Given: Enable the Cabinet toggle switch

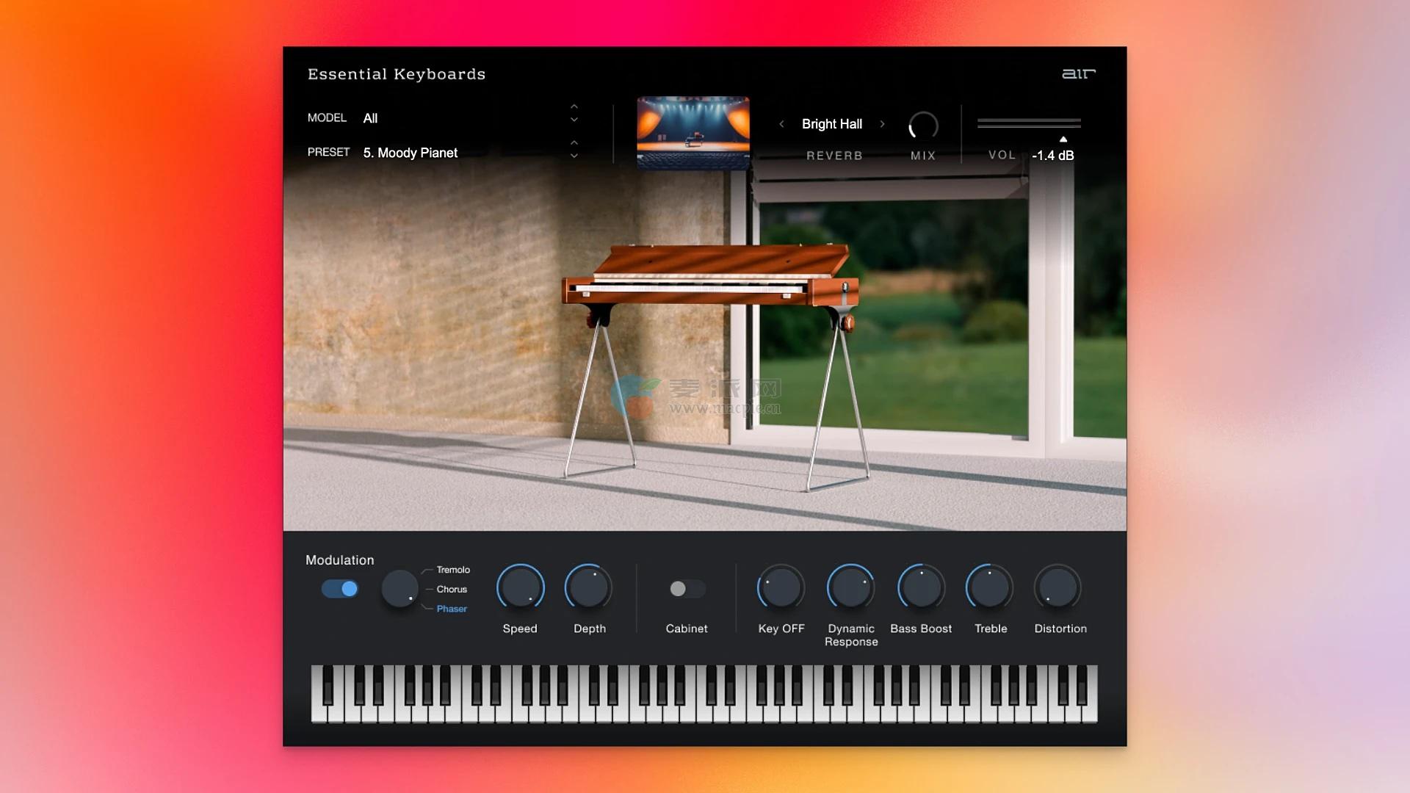Looking at the screenshot, I should tap(687, 589).
